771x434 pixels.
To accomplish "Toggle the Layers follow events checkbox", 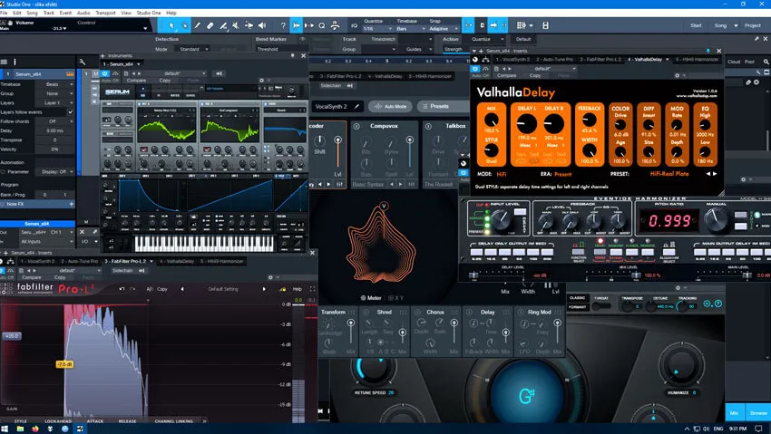I will [71, 112].
